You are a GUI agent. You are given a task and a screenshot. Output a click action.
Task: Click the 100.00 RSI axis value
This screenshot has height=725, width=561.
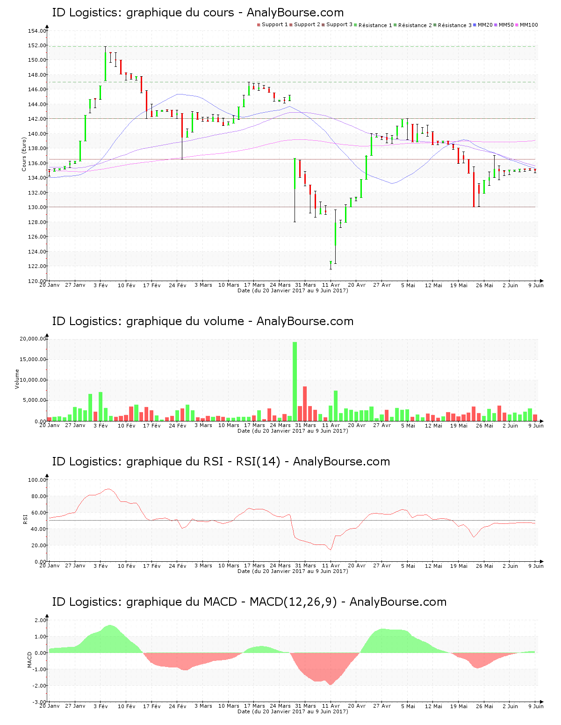click(x=37, y=480)
